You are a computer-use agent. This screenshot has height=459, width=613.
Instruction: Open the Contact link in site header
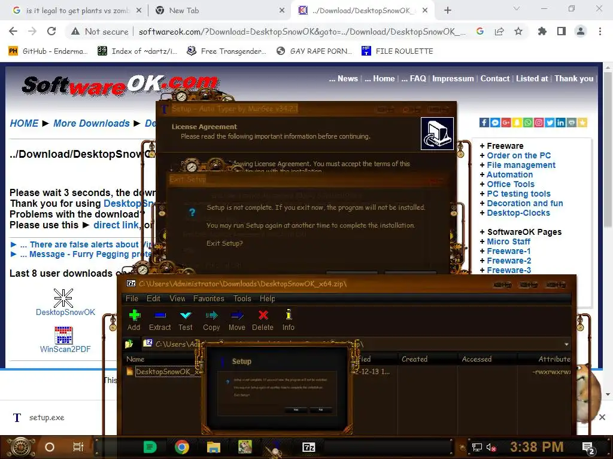[494, 78]
